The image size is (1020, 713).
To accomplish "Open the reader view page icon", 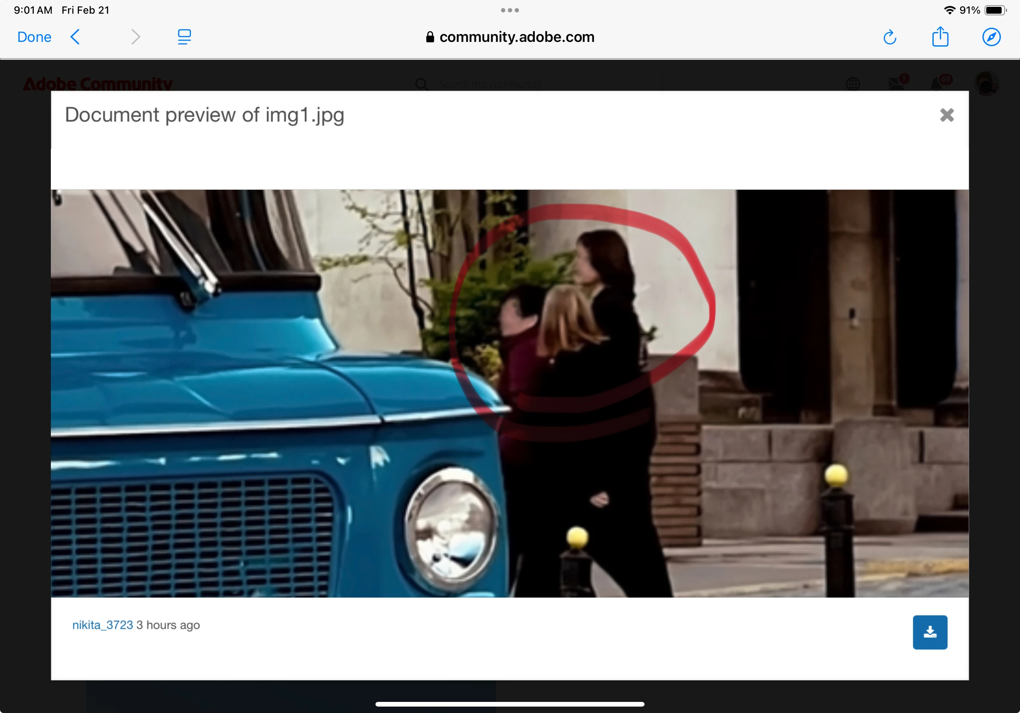I will click(184, 37).
